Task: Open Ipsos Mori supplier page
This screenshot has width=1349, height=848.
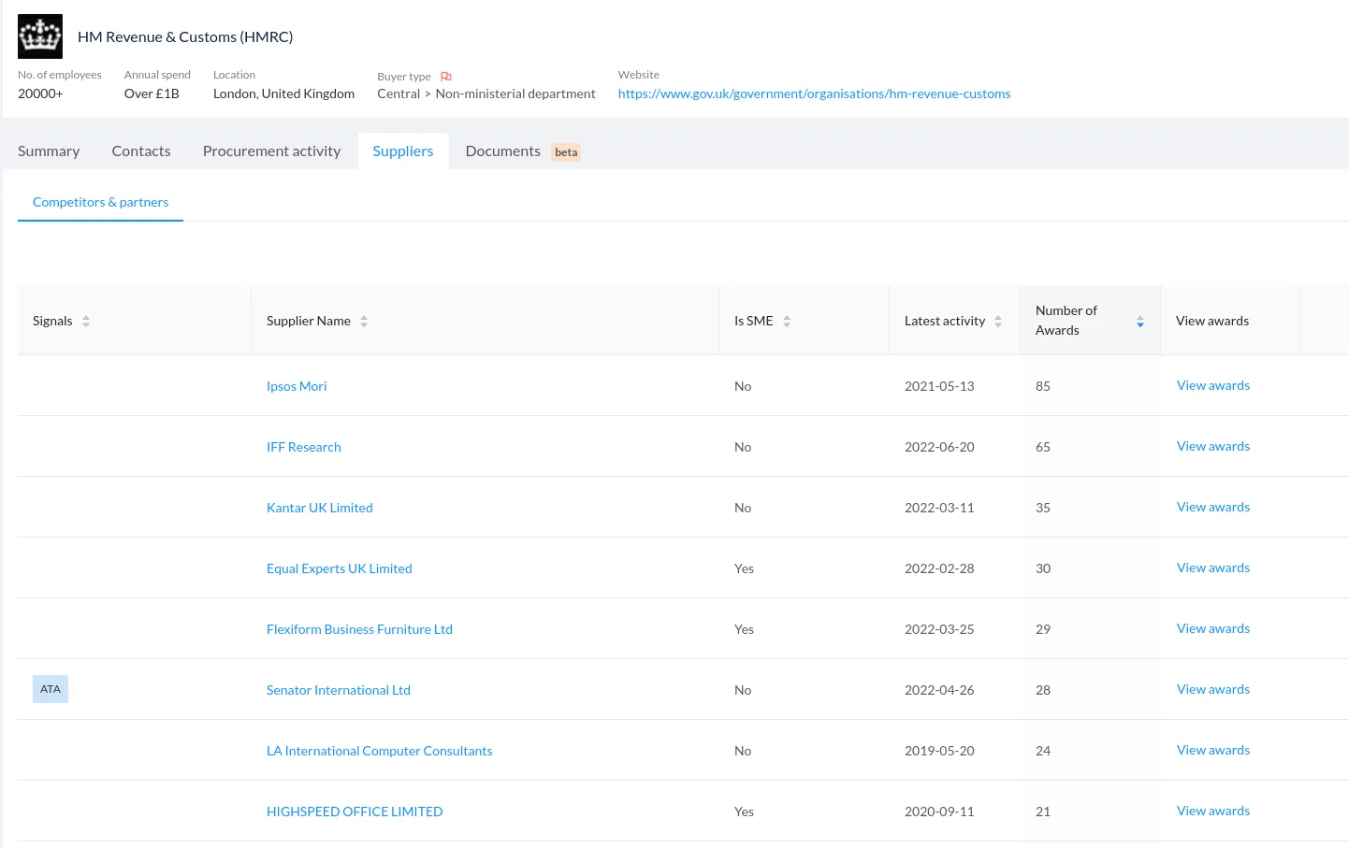Action: coord(297,386)
